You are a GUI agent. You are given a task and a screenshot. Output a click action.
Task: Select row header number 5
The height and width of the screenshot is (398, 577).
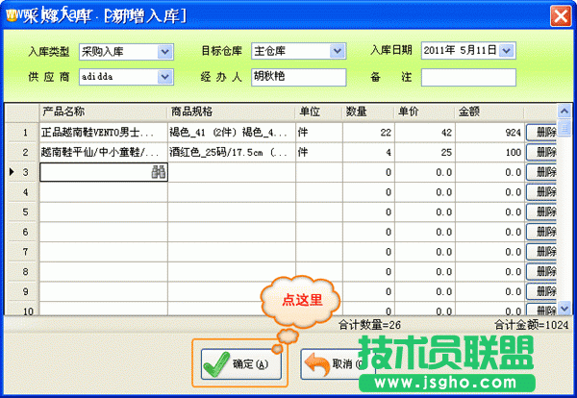click(x=22, y=211)
